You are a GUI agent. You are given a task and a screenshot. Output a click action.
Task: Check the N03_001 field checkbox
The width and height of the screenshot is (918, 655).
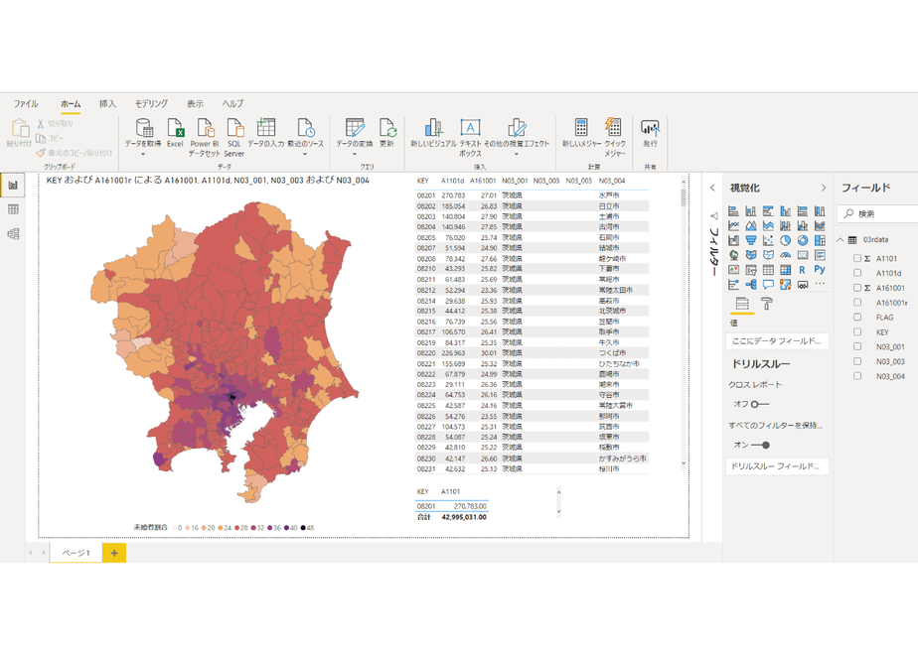pos(857,346)
